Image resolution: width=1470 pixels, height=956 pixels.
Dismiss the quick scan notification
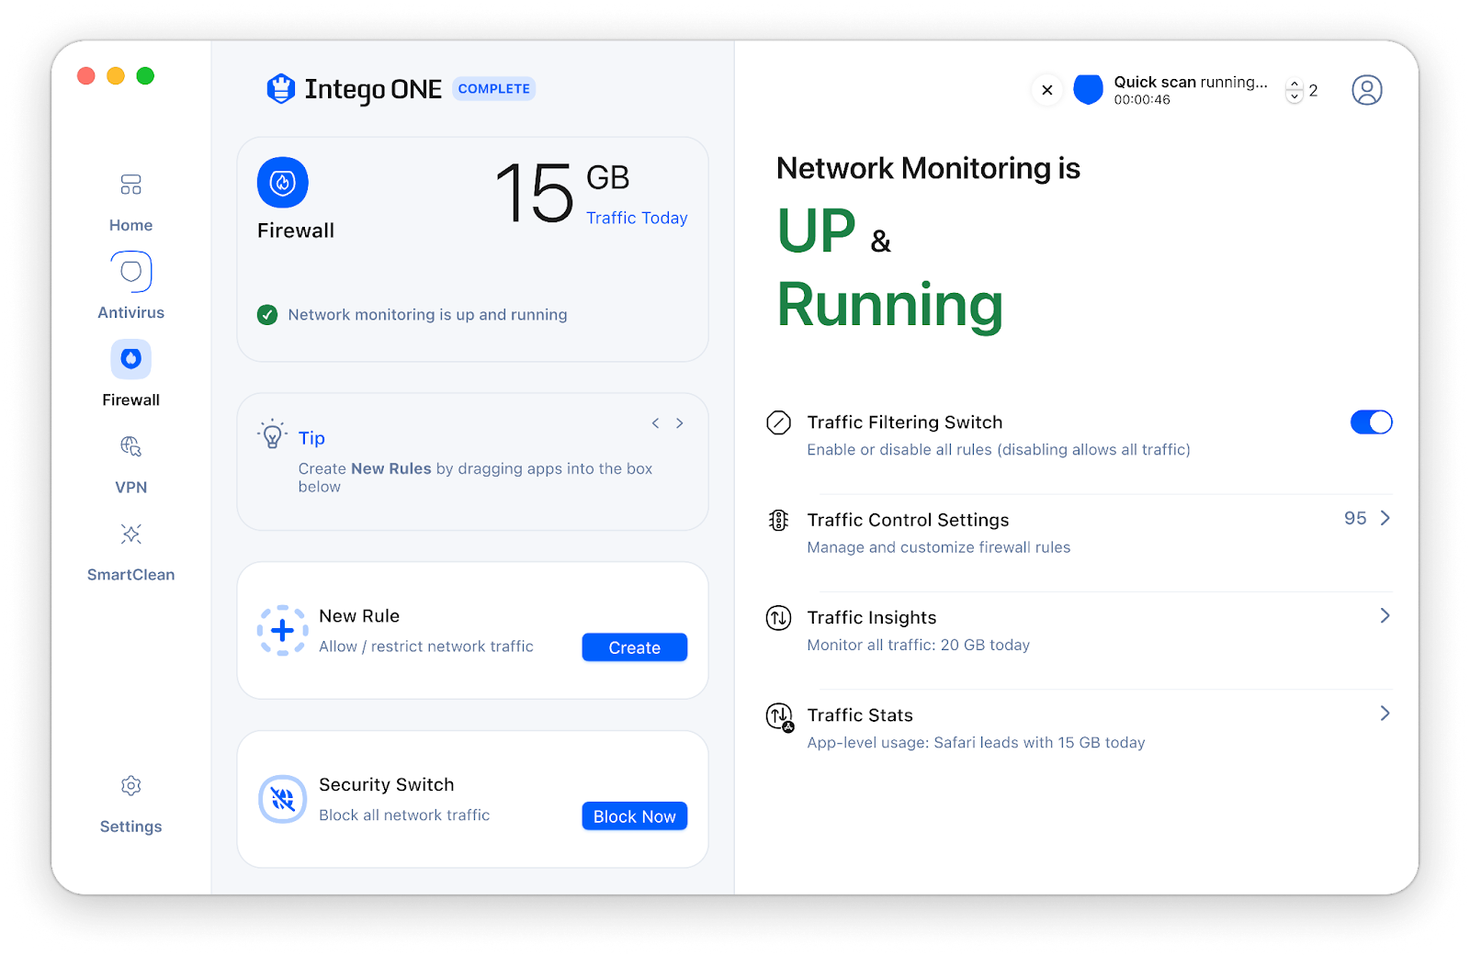point(1047,90)
